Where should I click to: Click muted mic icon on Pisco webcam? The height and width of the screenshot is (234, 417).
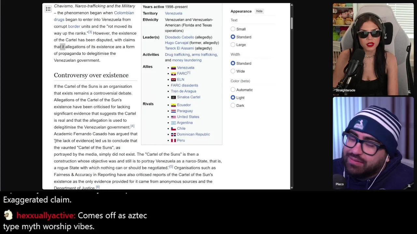pyautogui.click(x=409, y=186)
